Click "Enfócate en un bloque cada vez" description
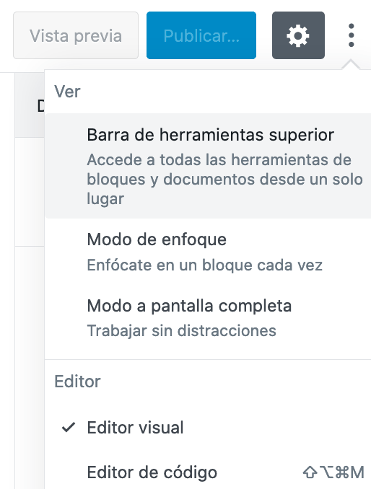 [205, 265]
